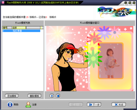This screenshot has width=137, height=110.
Task: Select template row number 1
Action: 21,31
